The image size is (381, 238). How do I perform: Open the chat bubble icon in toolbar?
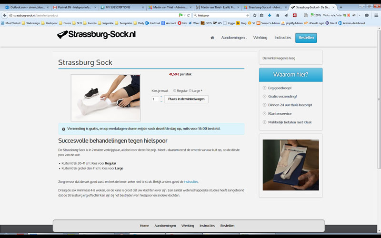tap(367, 15)
